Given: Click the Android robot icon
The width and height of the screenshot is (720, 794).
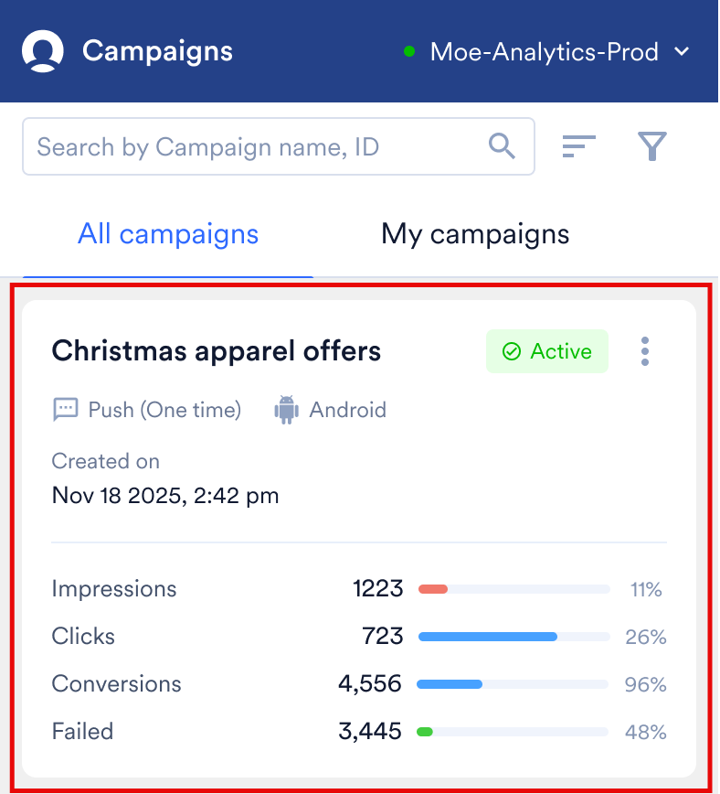Looking at the screenshot, I should coord(286,410).
